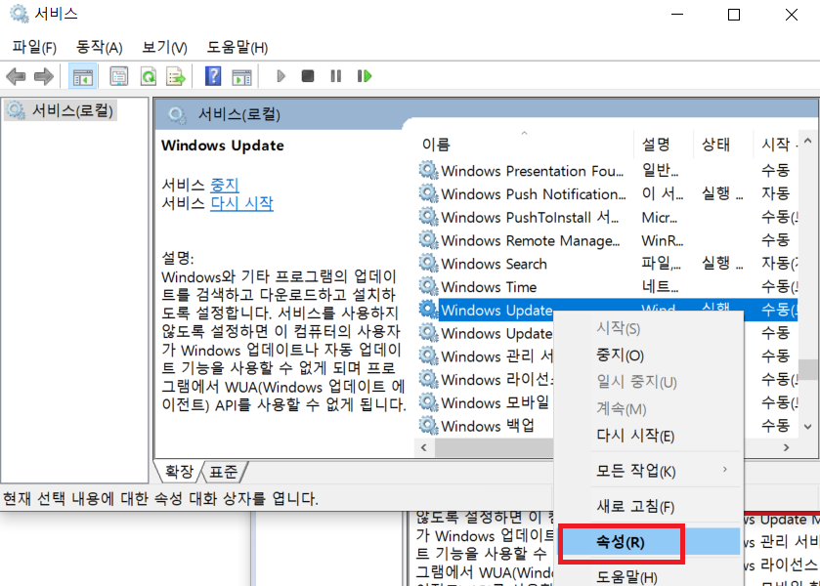This screenshot has height=586, width=820.
Task: Click the gear icon beside Windows Time
Action: click(428, 286)
